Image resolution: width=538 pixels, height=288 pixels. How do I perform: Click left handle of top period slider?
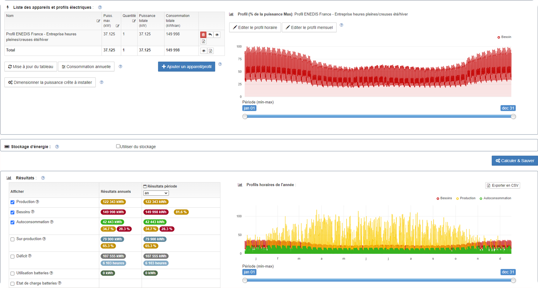(245, 116)
